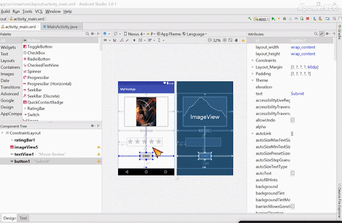342x223 pixels.
Task: Start debugging with the bug icon
Action: click(x=285, y=19)
